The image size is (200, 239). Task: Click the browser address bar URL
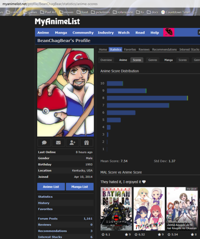coord(50,4)
